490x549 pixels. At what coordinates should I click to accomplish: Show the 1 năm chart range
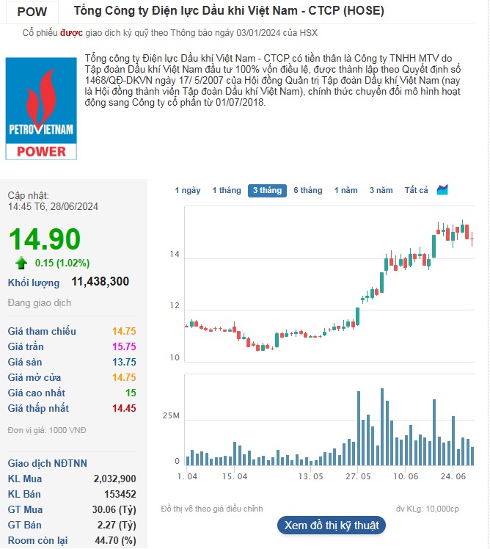tap(346, 190)
